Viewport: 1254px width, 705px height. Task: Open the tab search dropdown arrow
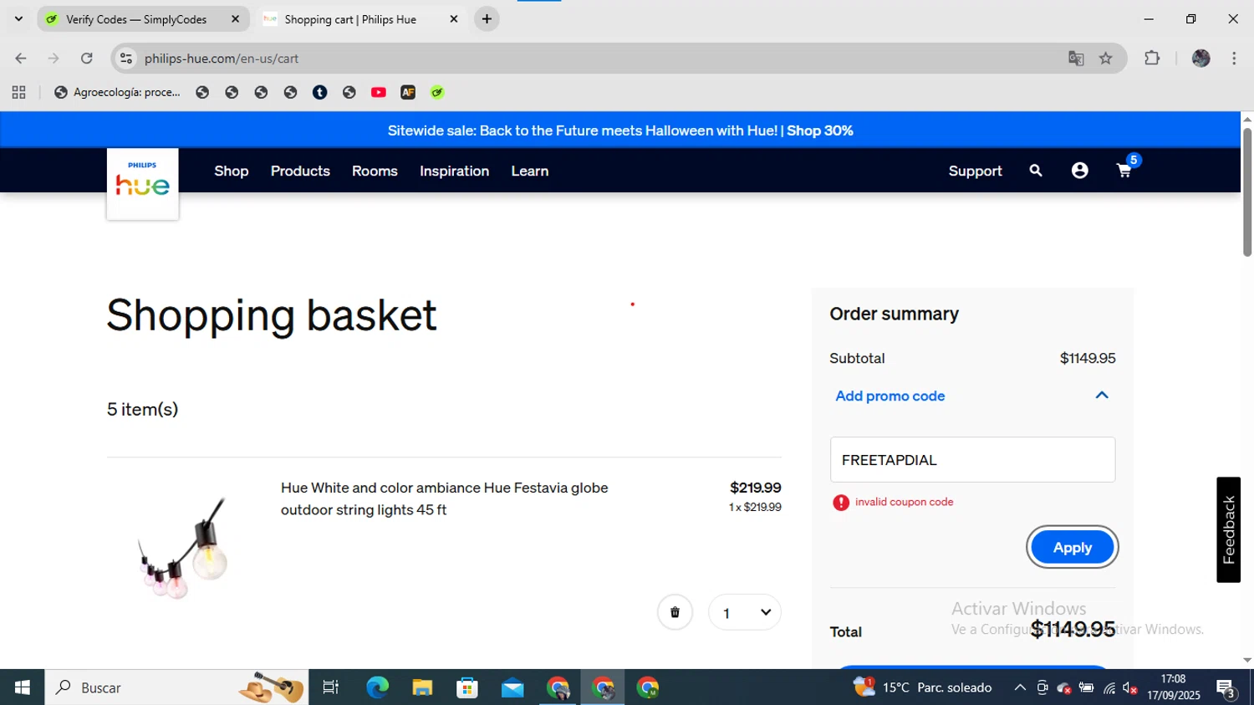click(18, 19)
